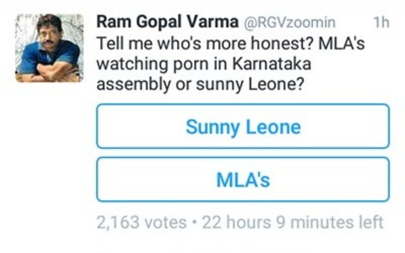Click the word Karnataka in the tweet
This screenshot has height=253, width=405.
pyautogui.click(x=271, y=64)
